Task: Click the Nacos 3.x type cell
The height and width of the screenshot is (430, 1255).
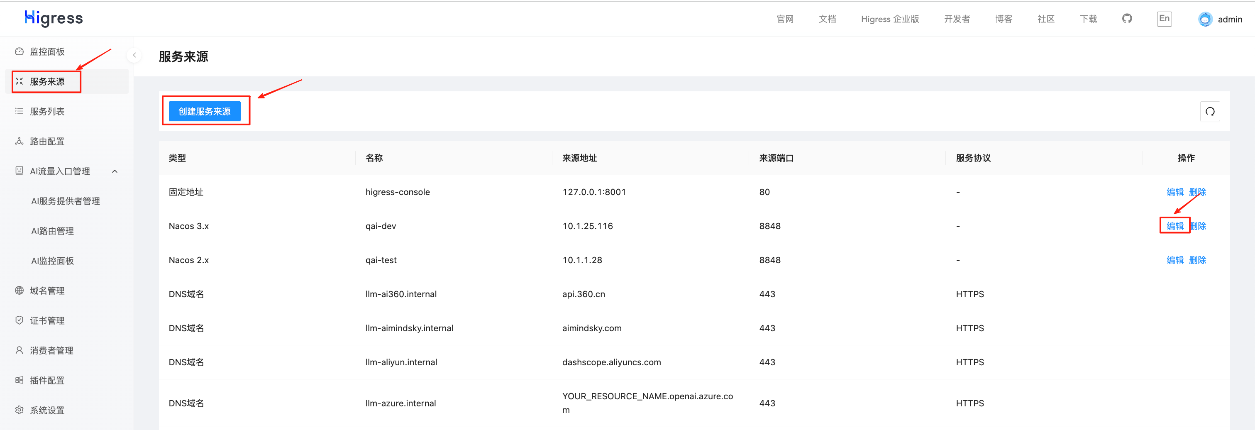Action: tap(188, 226)
